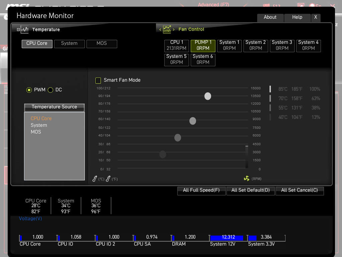Click the CPU SA voltage value 0.974
This screenshot has width=342, height=257.
[x=152, y=237]
